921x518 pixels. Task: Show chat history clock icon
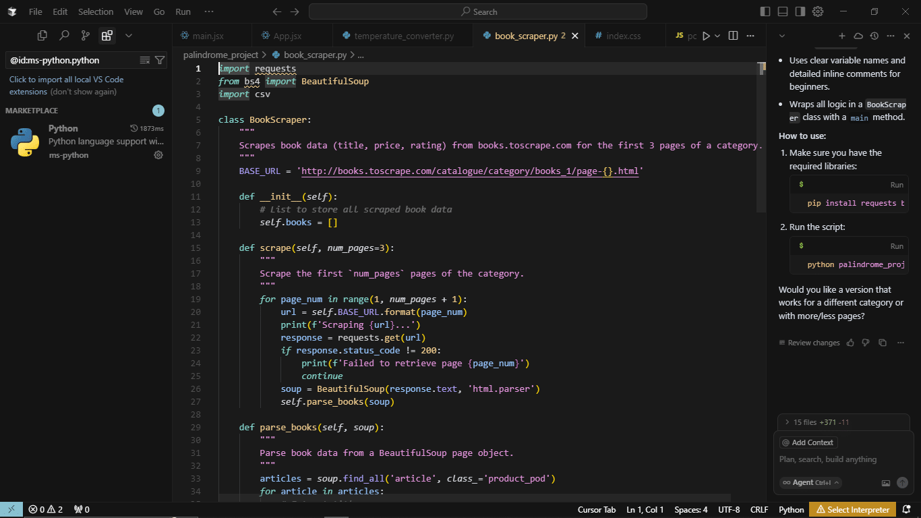874,36
